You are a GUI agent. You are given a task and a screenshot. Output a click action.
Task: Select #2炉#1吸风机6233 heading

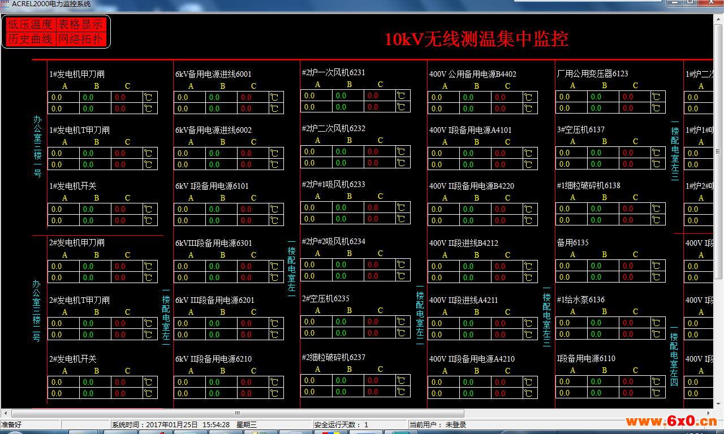coord(333,184)
